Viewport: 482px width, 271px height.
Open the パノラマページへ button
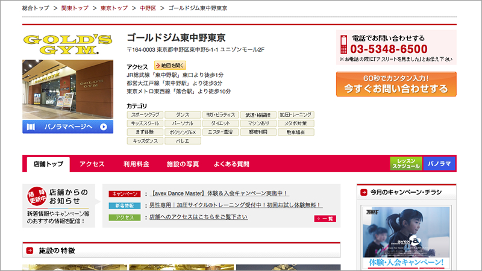(67, 126)
